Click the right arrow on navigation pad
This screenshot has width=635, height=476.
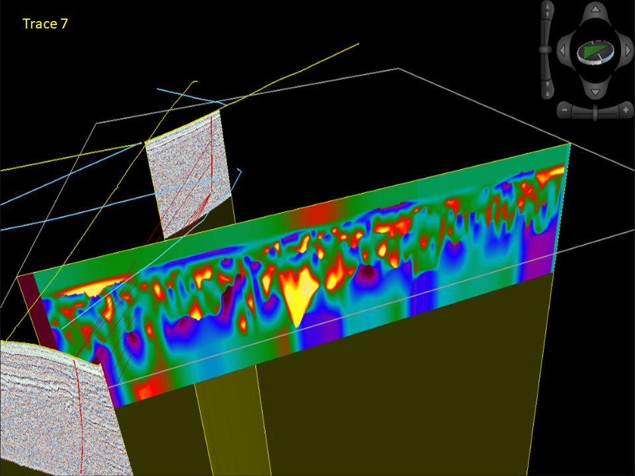coord(628,51)
